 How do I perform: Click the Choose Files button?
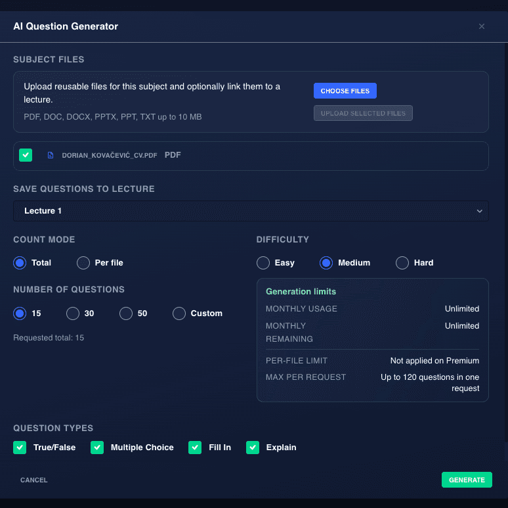point(345,91)
